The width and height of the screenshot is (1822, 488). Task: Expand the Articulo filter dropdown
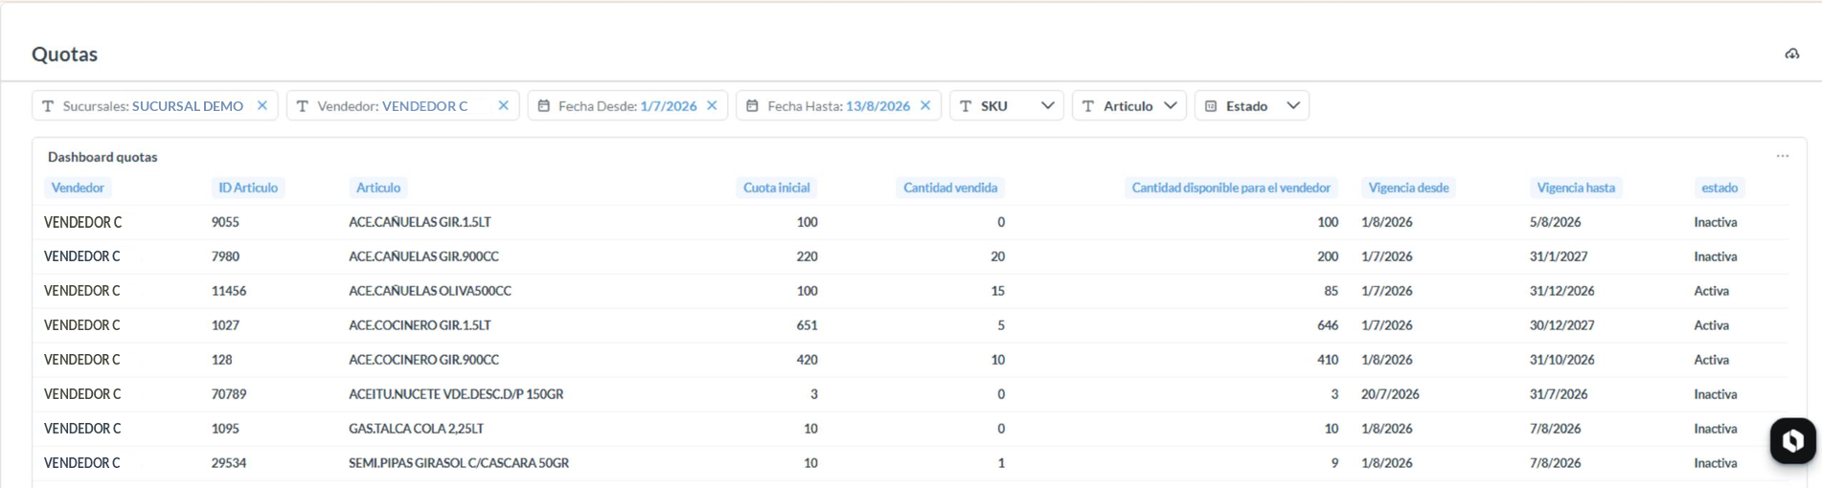pyautogui.click(x=1170, y=105)
